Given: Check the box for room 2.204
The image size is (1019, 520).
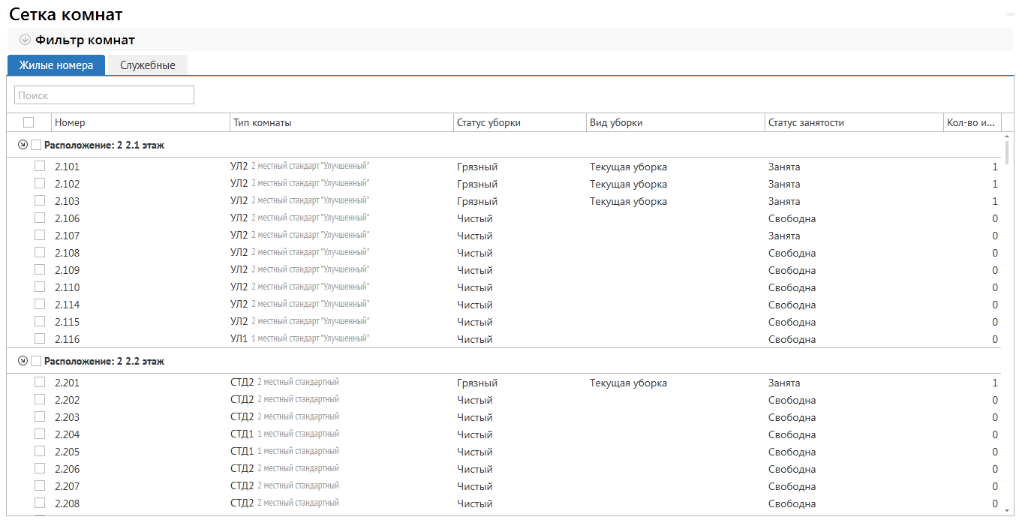Looking at the screenshot, I should [x=40, y=434].
